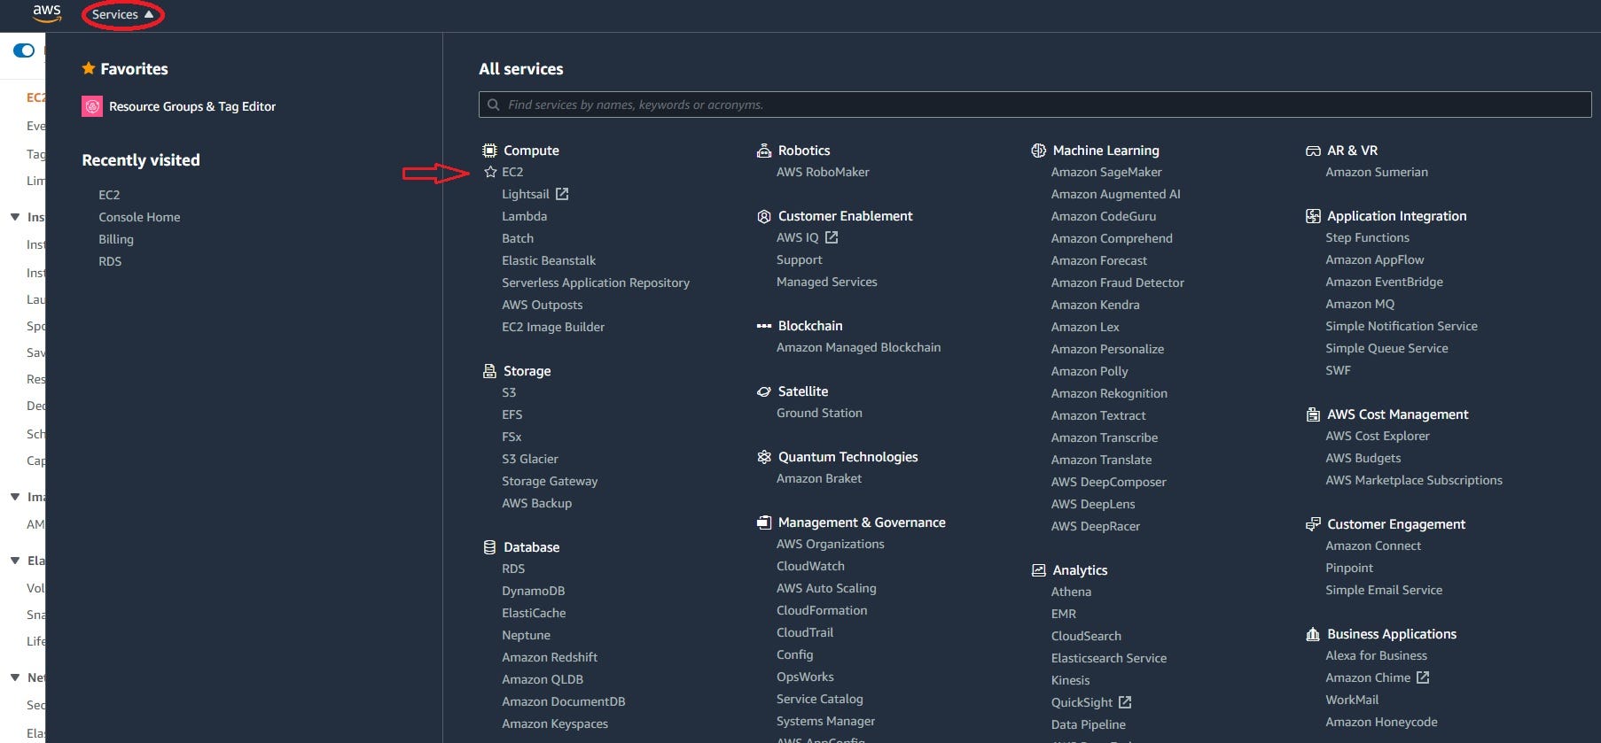Open CloudFormation service
Screen dimensions: 1601x743
click(x=822, y=610)
